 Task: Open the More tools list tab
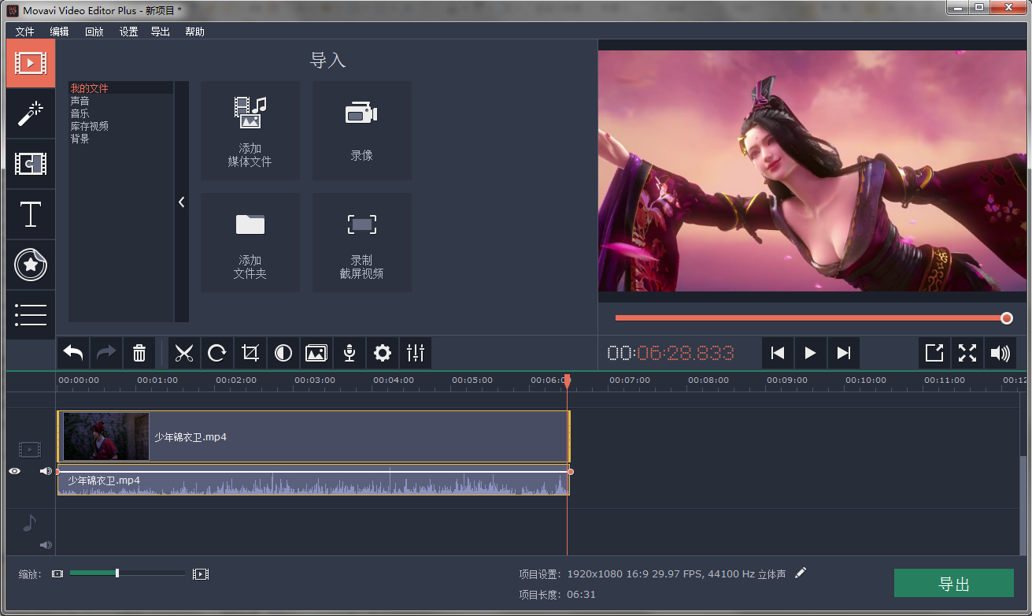31,315
